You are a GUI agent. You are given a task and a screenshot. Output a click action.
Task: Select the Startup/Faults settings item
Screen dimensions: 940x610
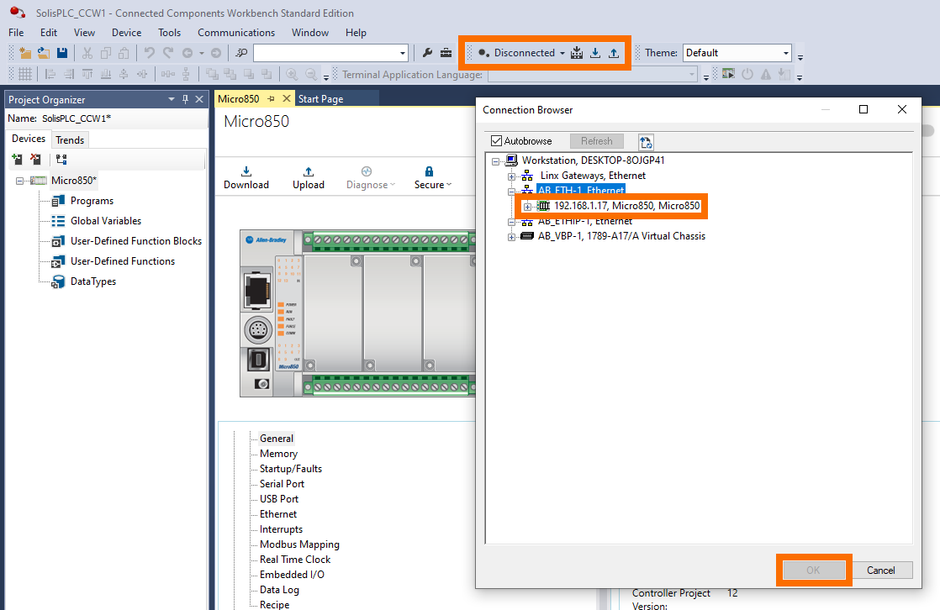(x=291, y=469)
